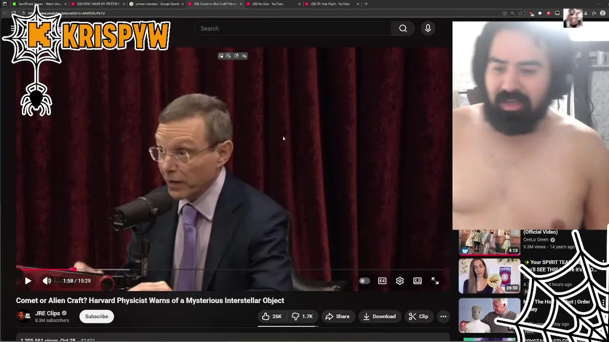Image resolution: width=609 pixels, height=342 pixels.
Task: Play the paused YouTube video
Action: pyautogui.click(x=28, y=281)
